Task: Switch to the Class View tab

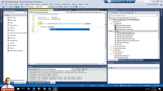Action: tap(131, 60)
